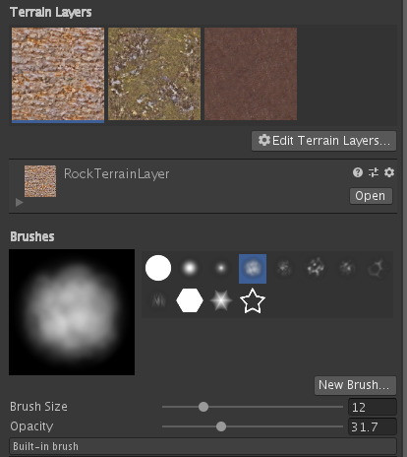Click the New Brush button

(x=355, y=385)
